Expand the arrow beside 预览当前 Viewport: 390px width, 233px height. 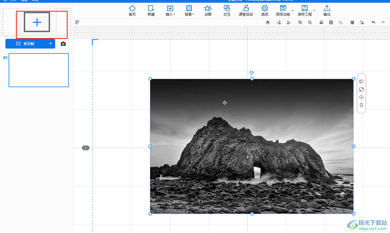click(x=293, y=11)
